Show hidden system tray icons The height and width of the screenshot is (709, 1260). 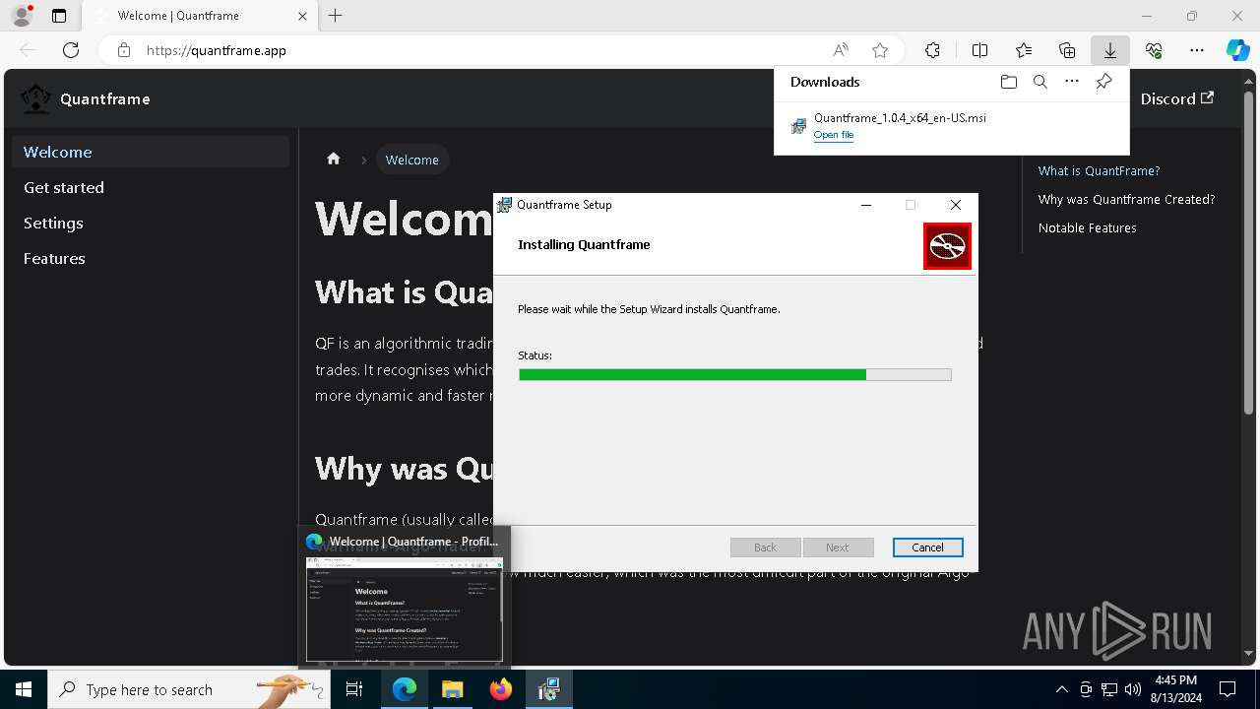(x=1061, y=689)
